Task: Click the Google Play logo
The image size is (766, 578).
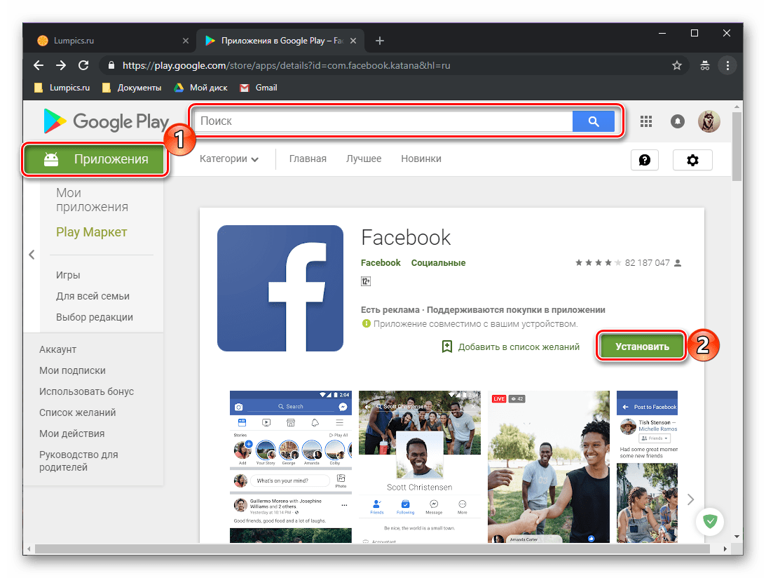Action: (106, 121)
